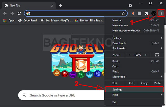Click the profile dropdown circle in title bar
166x107 pixels.
pyautogui.click(x=130, y=6)
